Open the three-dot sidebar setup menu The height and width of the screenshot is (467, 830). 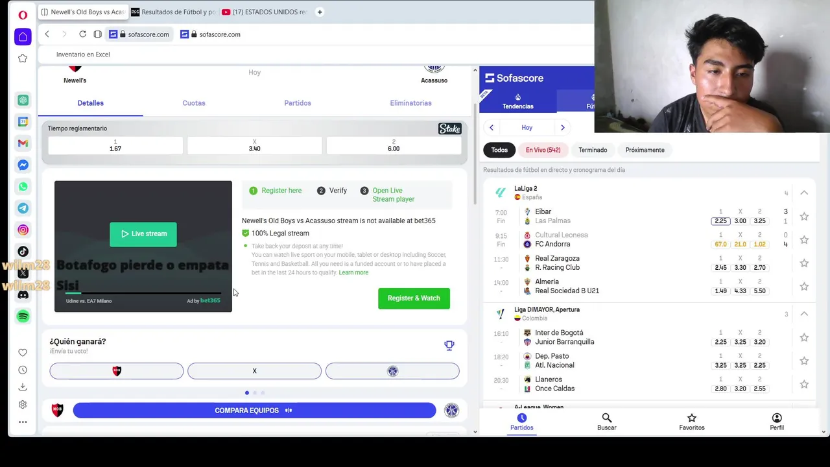coord(23,422)
